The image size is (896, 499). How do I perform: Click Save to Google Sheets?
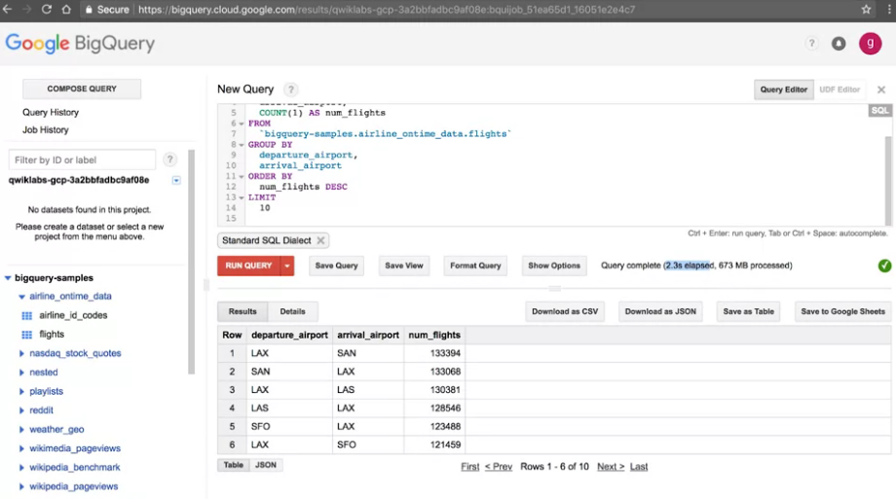(x=842, y=311)
